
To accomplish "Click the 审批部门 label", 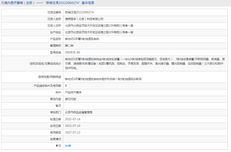I will [x=56, y=112].
